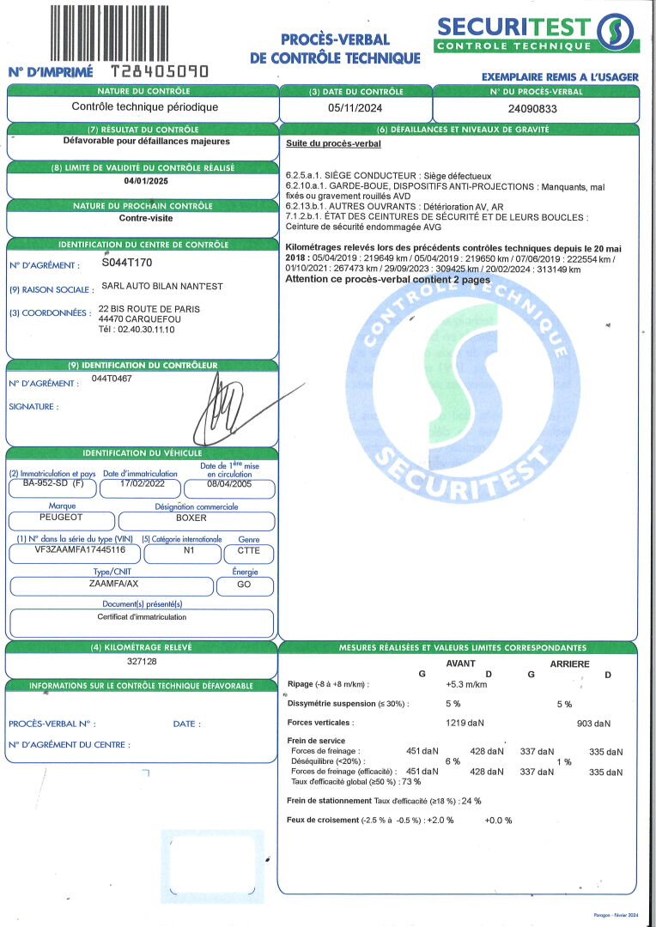Viewport: 656px width, 927px height.
Task: Click the phone number 02.40.30.11.10
Action: (145, 330)
